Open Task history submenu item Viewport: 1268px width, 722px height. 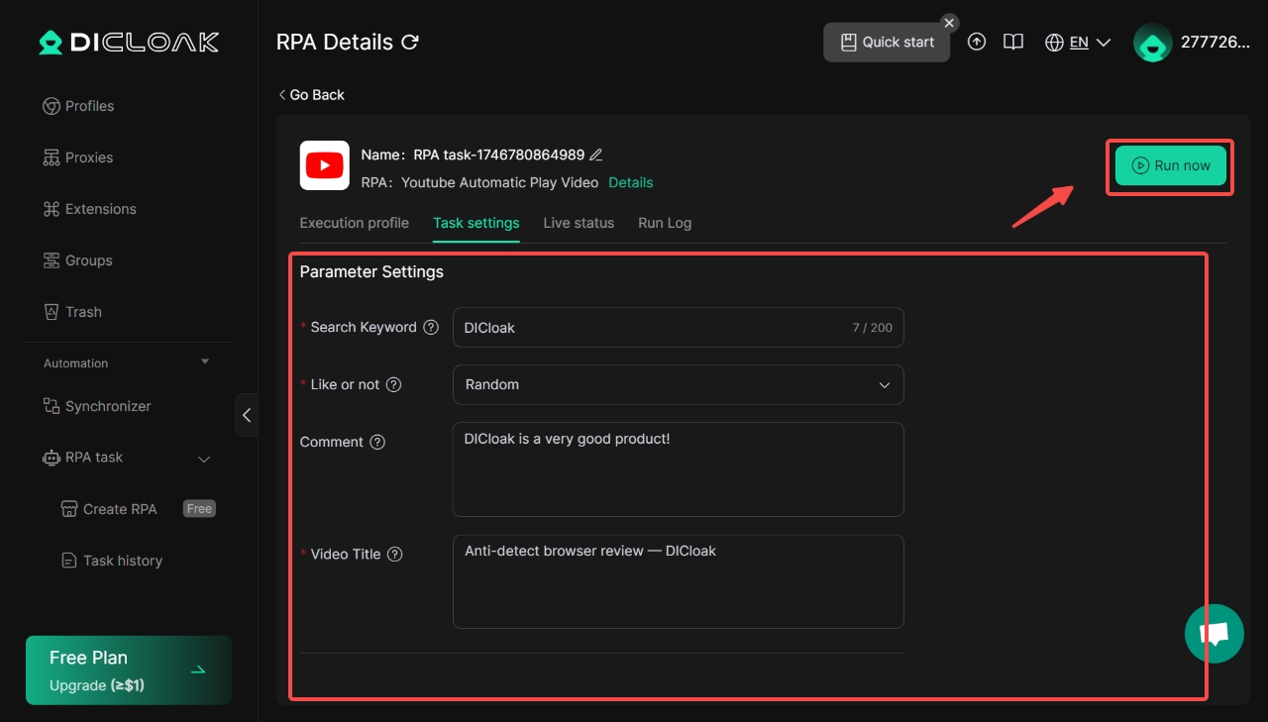point(112,561)
